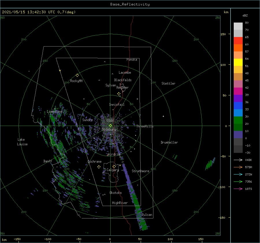Click the Vulcan label
The height and width of the screenshot is (243, 260).
coord(147,215)
